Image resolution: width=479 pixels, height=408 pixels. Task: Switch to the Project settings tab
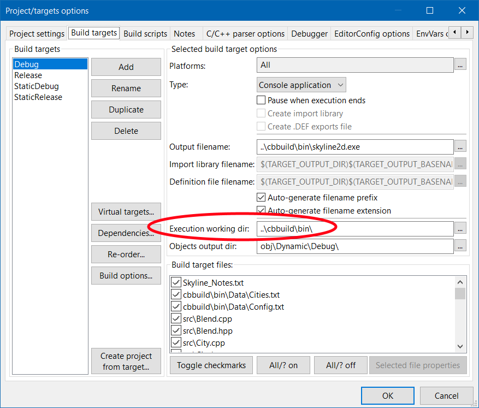point(37,33)
